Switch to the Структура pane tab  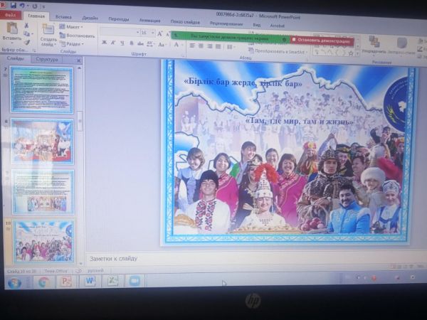pos(47,60)
